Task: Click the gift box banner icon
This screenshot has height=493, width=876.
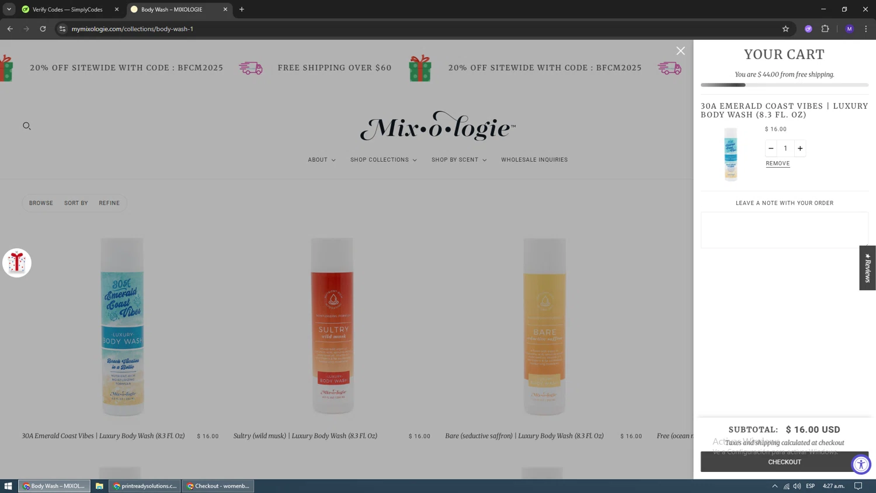Action: 420,68
